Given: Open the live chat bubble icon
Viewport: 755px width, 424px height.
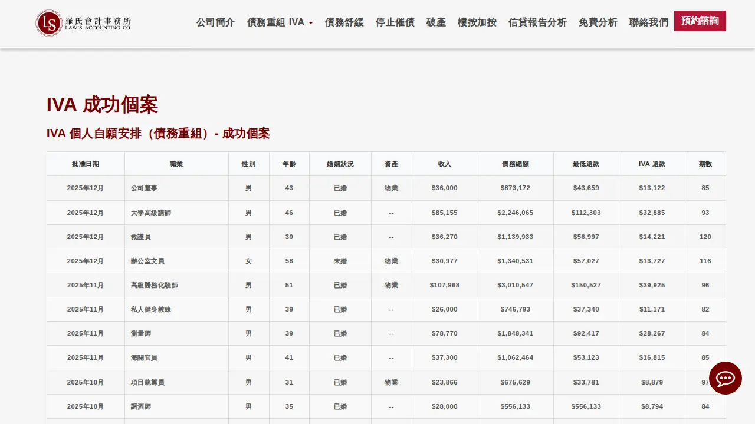Looking at the screenshot, I should tap(726, 378).
